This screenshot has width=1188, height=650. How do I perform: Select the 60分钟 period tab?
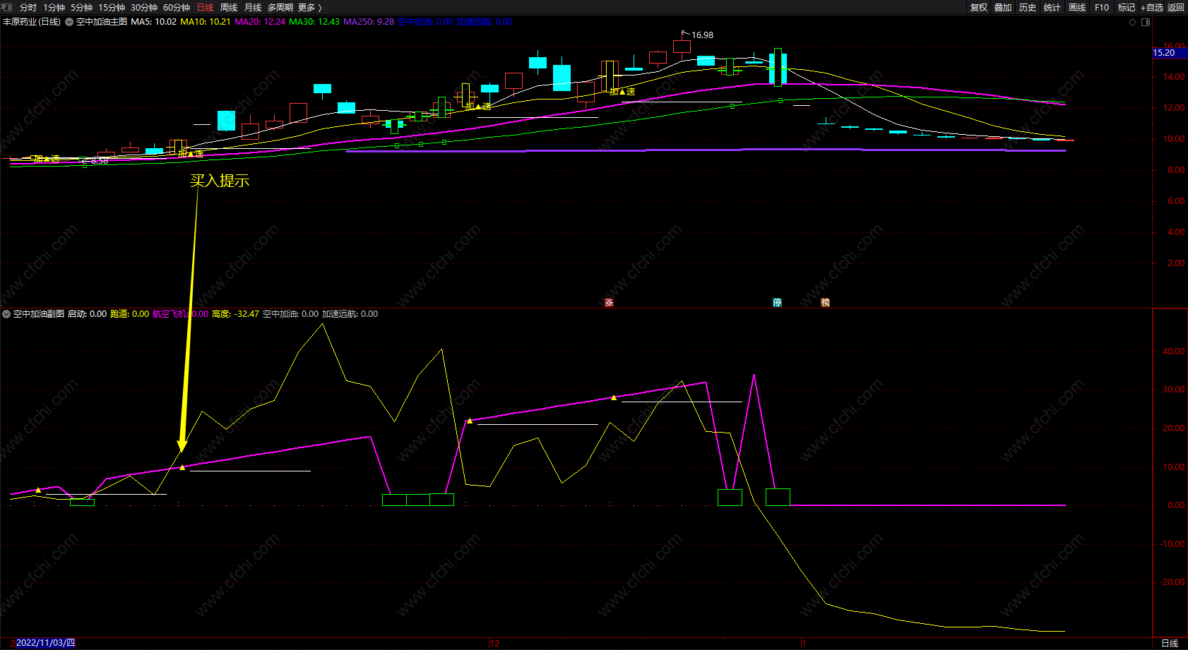click(177, 7)
